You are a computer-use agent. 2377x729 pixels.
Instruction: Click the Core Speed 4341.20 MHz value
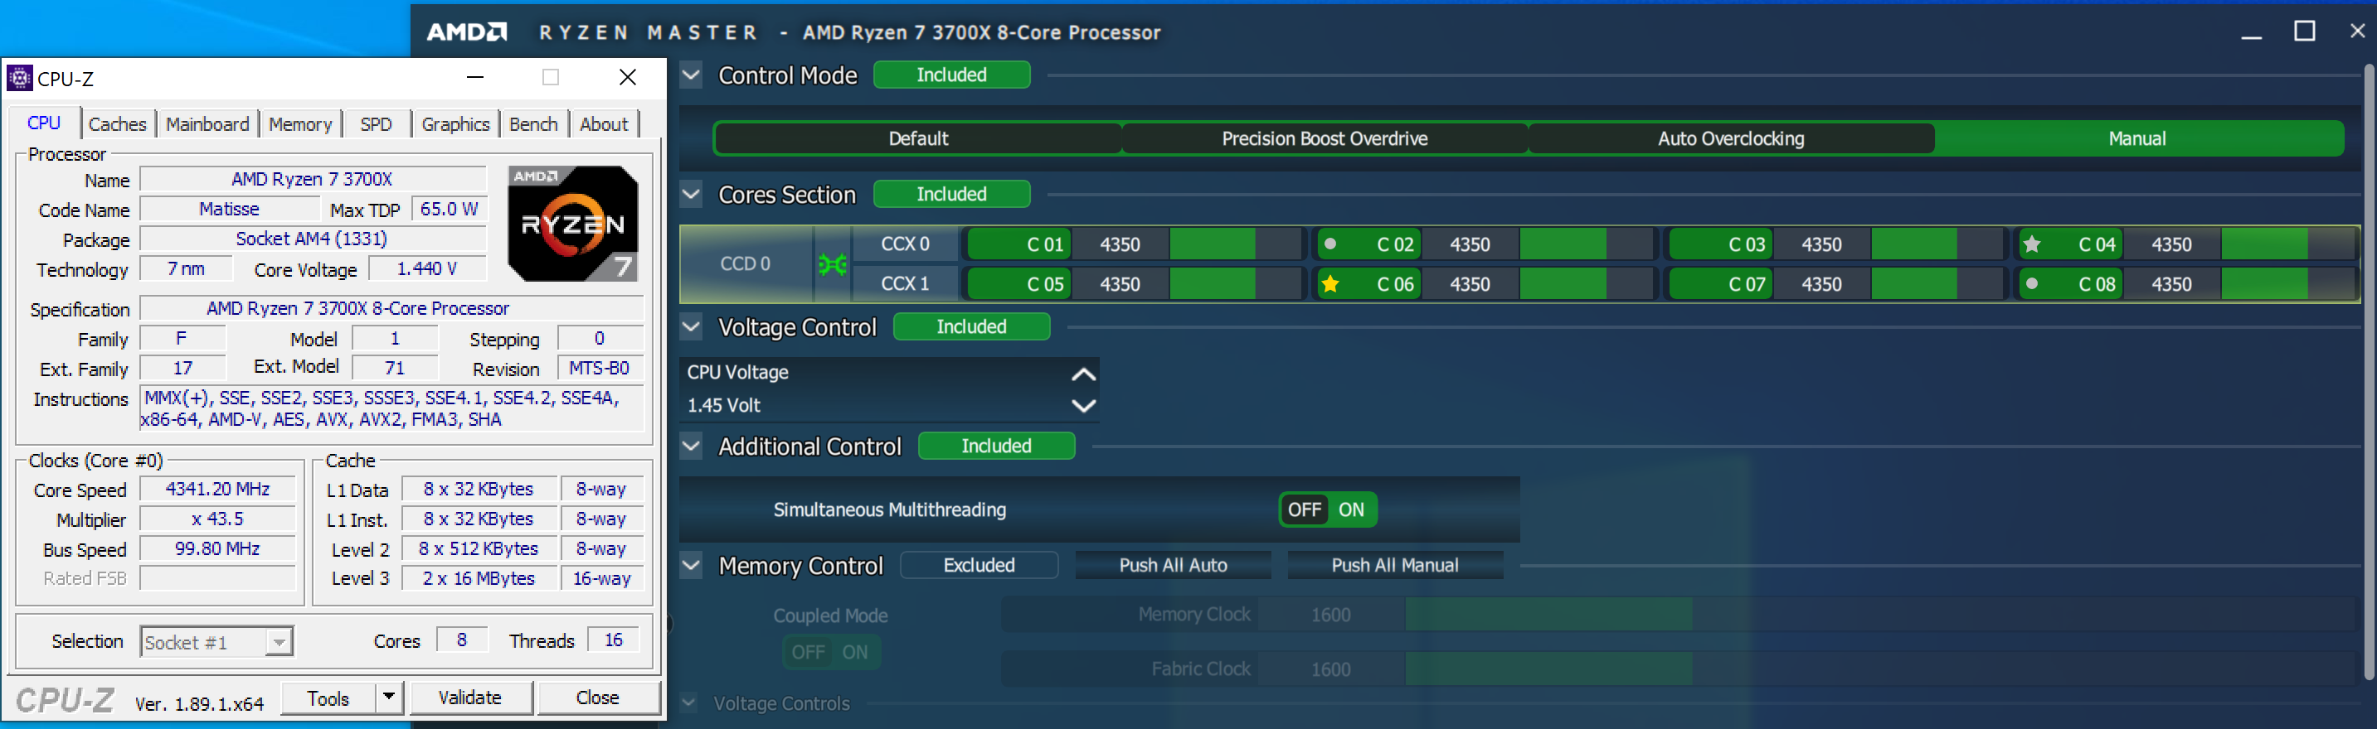[x=218, y=489]
